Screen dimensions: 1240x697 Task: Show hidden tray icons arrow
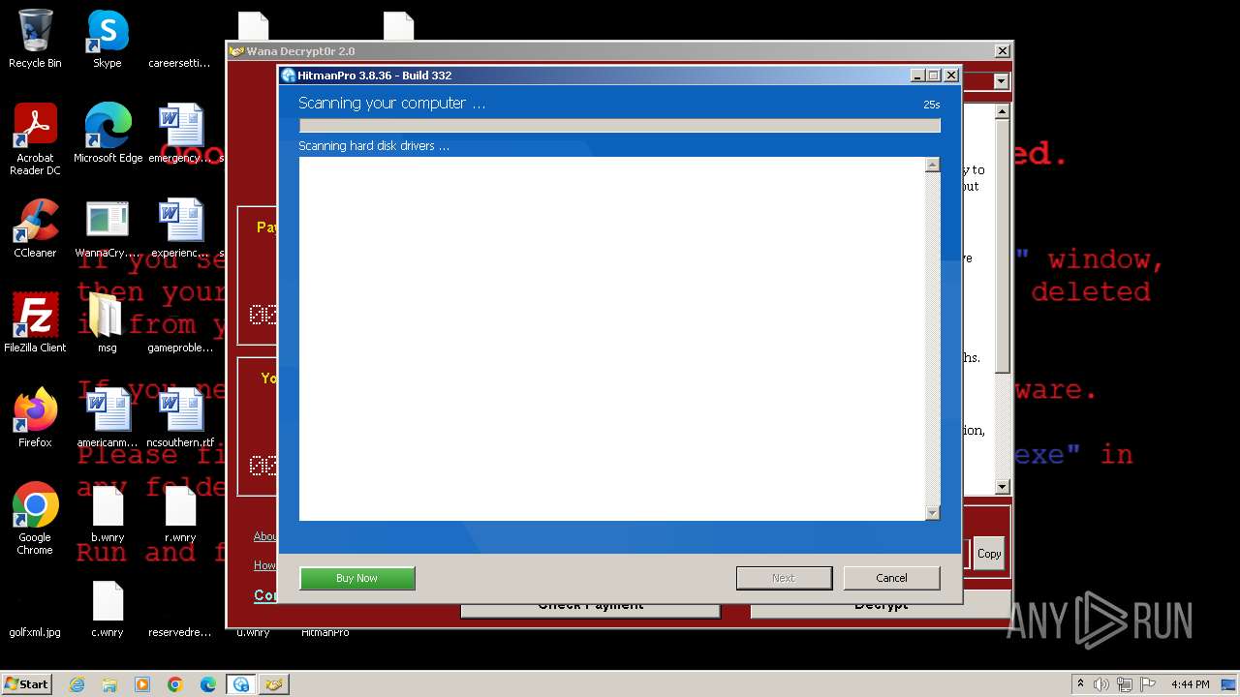coord(1080,684)
